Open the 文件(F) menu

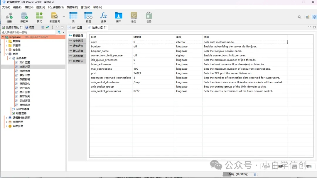[x=6, y=7]
